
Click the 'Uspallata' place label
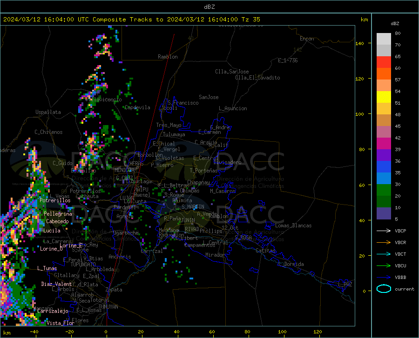point(48,112)
